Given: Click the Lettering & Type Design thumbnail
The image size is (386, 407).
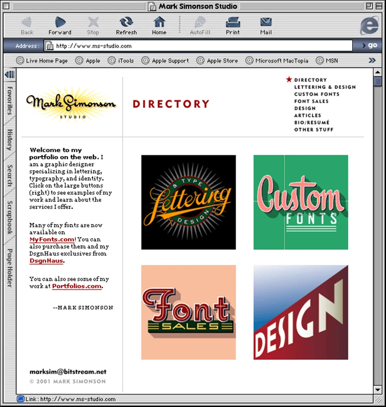Looking at the screenshot, I should (x=188, y=202).
